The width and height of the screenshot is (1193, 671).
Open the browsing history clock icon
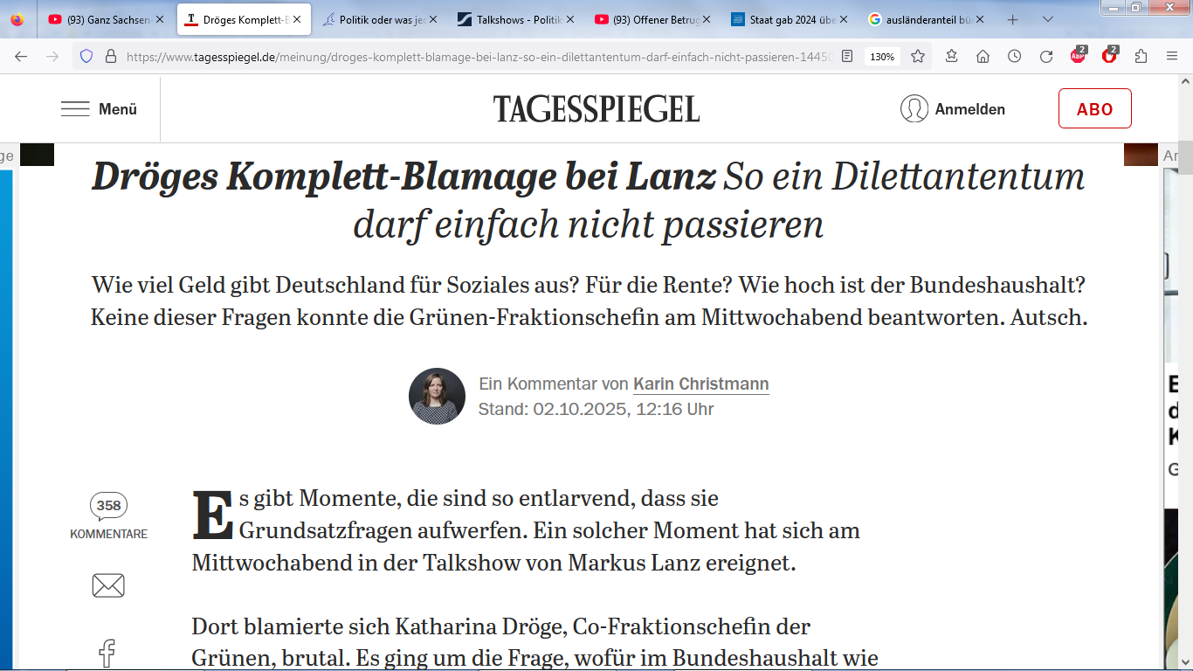click(1014, 56)
